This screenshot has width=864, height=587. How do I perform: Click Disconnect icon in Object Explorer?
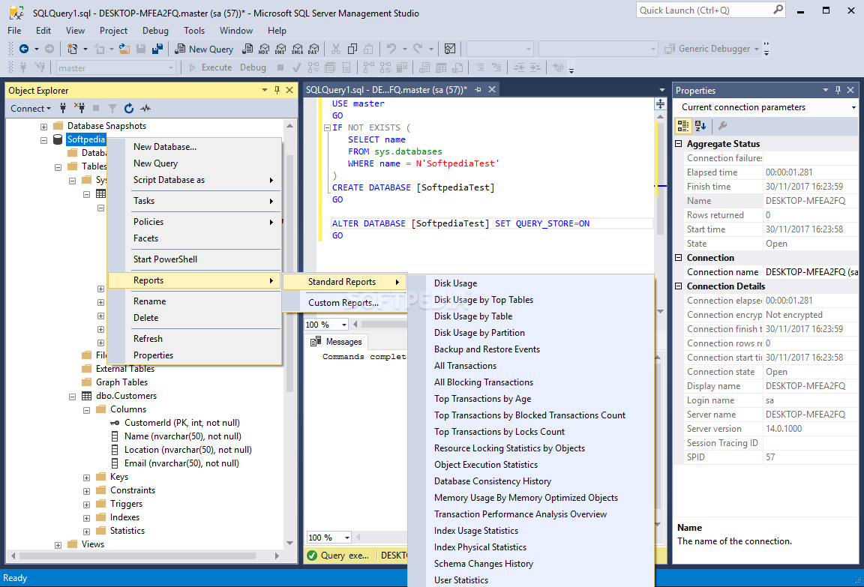(x=79, y=108)
